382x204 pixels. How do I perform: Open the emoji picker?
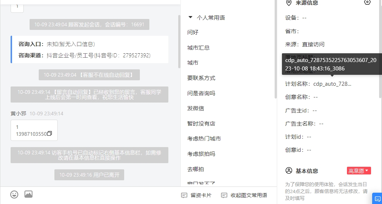coord(14,194)
